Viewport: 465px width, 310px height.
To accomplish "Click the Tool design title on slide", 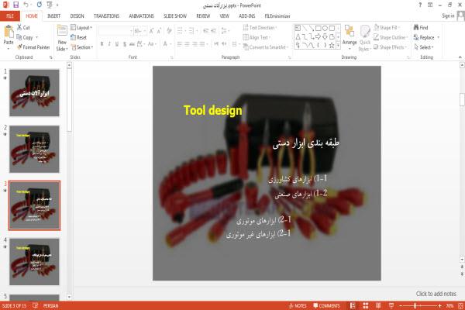I will click(x=212, y=110).
